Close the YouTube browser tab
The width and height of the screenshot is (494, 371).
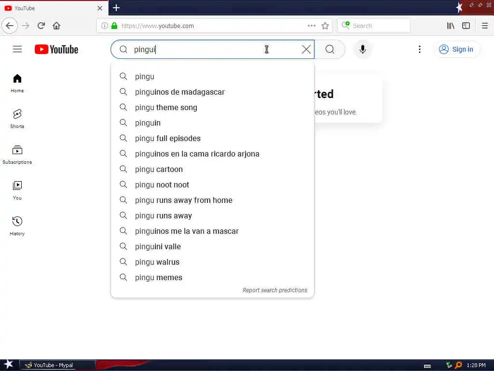(x=100, y=8)
